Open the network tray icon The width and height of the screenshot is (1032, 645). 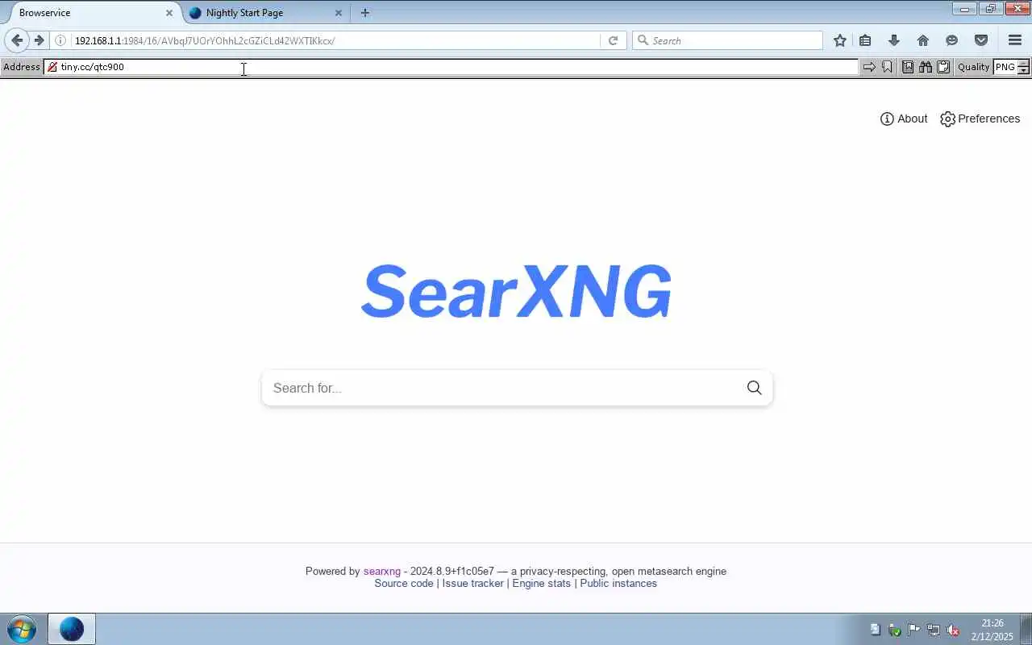pos(933,630)
